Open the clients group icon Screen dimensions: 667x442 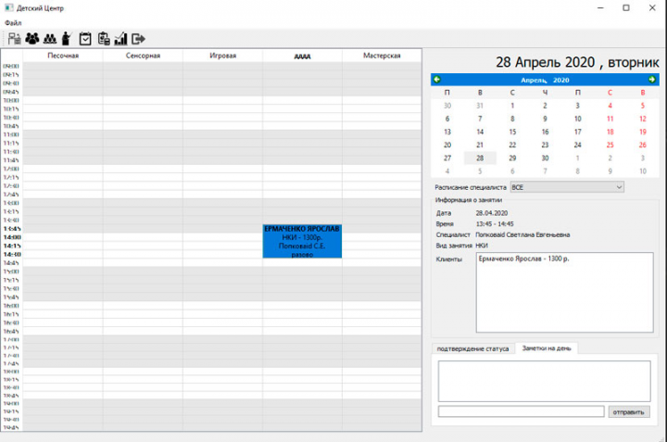coord(31,39)
